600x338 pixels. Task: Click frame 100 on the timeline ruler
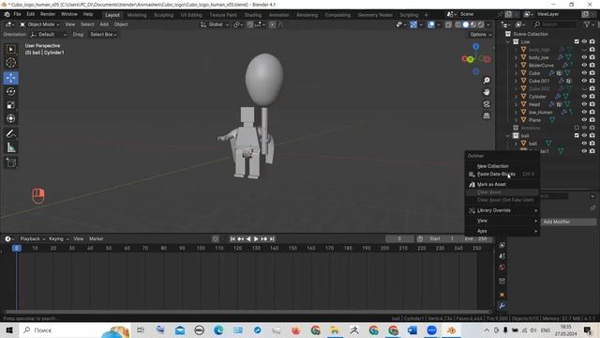coord(201,248)
